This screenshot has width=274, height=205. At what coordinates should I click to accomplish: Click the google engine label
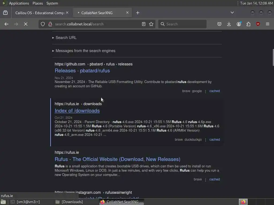click(x=197, y=91)
